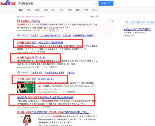Click the Tencent Weibo result thumbnail
This screenshot has width=155, height=126.
pos(26,87)
